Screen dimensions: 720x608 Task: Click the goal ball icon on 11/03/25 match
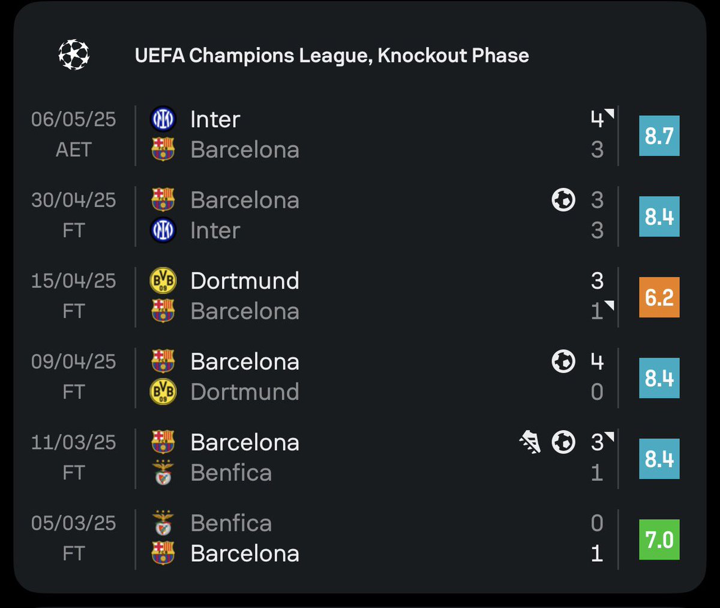pos(563,442)
